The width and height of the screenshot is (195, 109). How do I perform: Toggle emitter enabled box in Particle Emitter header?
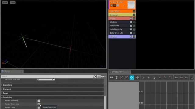[112, 5]
